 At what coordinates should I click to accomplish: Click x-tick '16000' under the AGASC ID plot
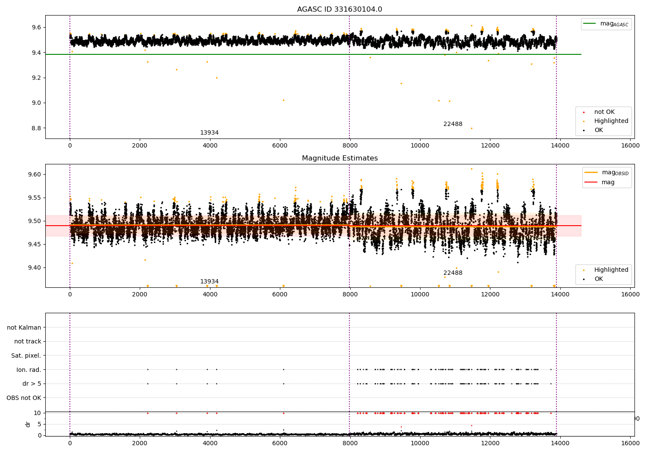coord(630,146)
